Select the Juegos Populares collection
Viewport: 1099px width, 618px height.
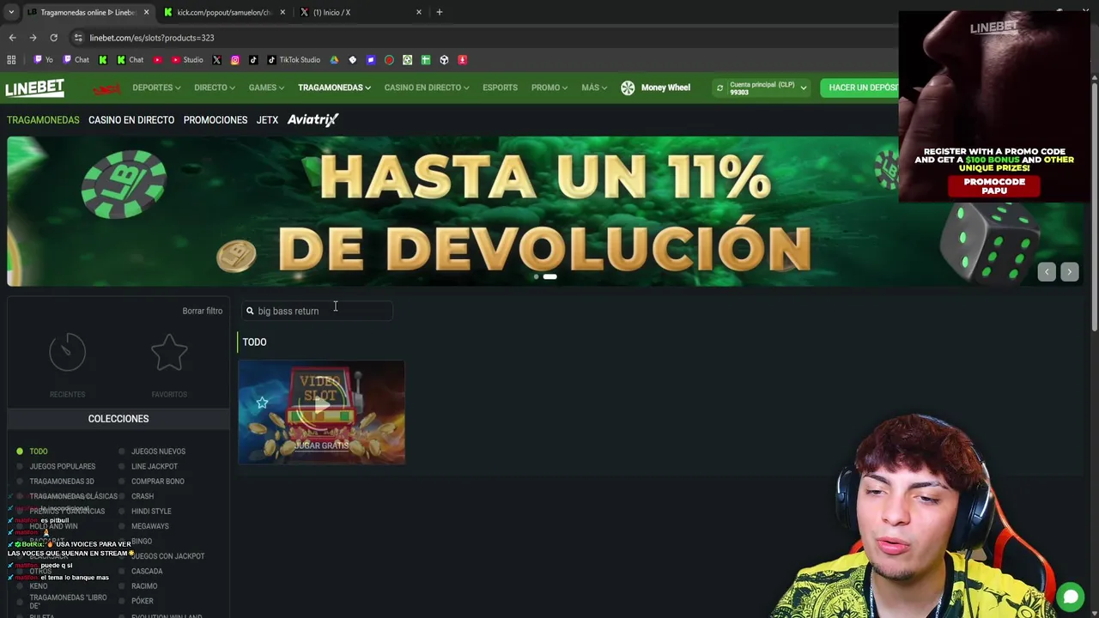(62, 466)
